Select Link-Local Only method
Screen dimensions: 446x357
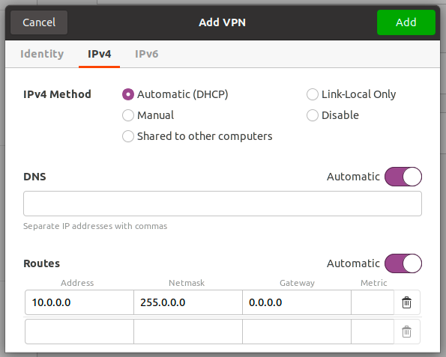[351, 94]
